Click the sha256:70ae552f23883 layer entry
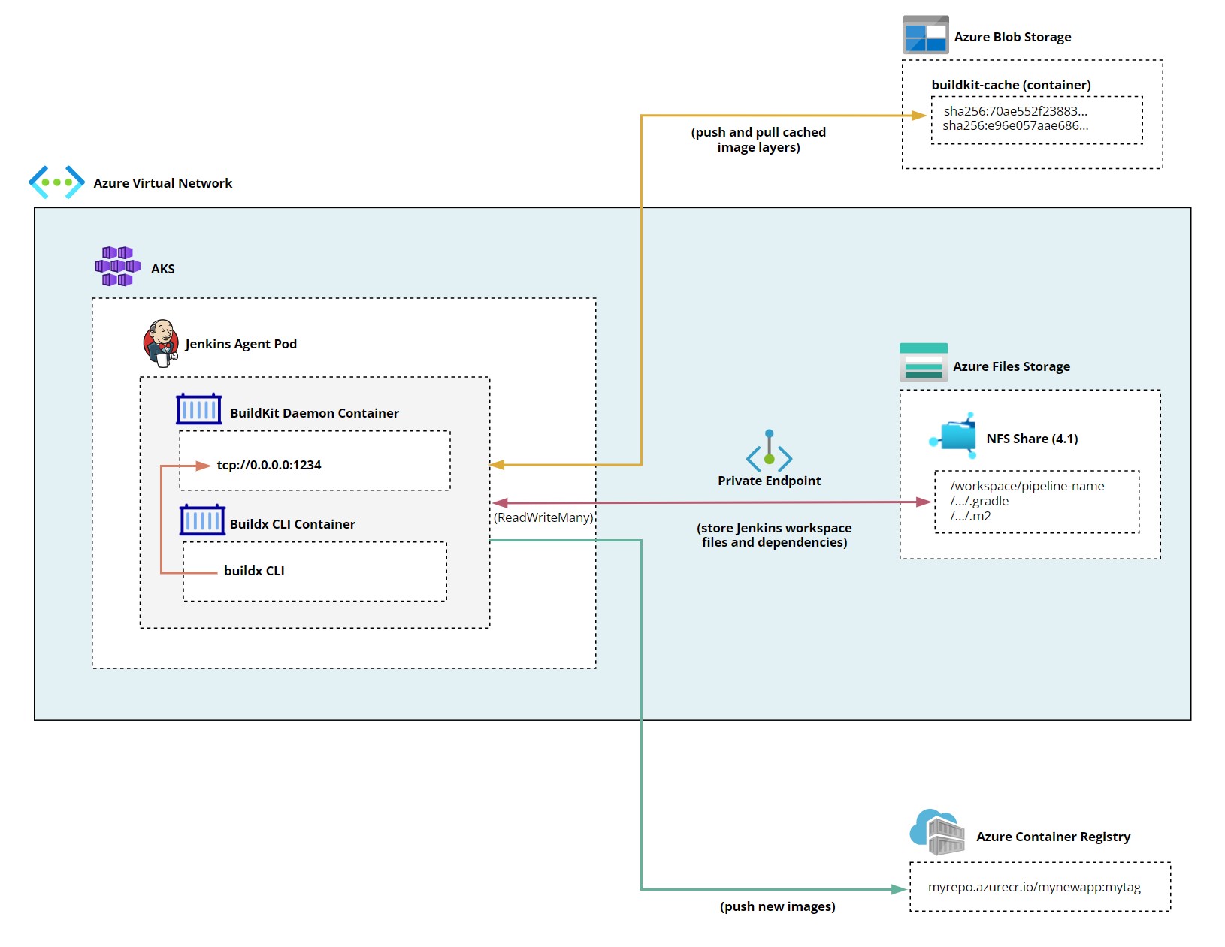Image resolution: width=1225 pixels, height=947 pixels. tap(1015, 111)
